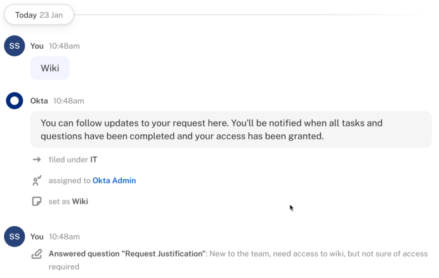This screenshot has width=439, height=278.
Task: Click the timestamp above the Wiki bubble
Action: click(x=64, y=46)
